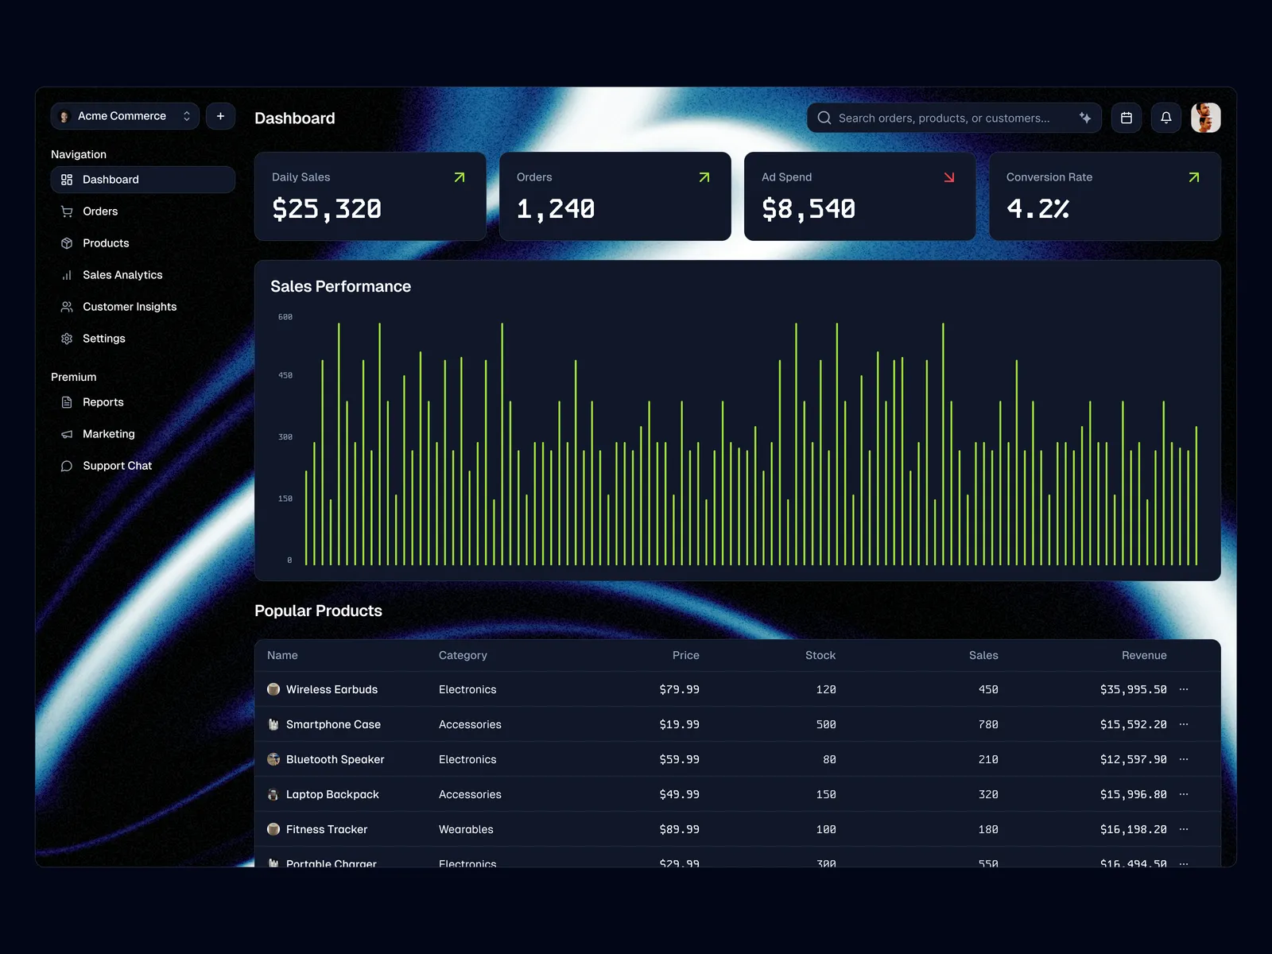Open more options for Wireless Earbuds row

pyautogui.click(x=1184, y=689)
